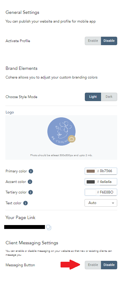This screenshot has width=125, height=281.
Task: Switch style mode to Dark
Action: coord(109,97)
